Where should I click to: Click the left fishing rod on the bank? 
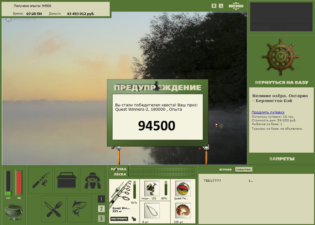click(119, 155)
